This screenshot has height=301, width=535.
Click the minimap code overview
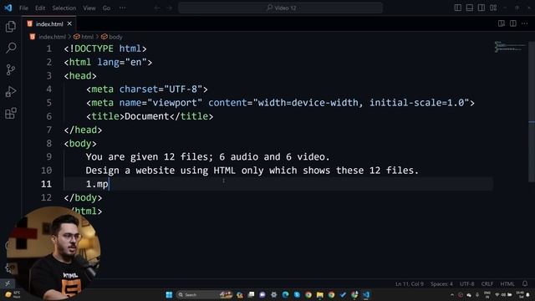pyautogui.click(x=510, y=47)
